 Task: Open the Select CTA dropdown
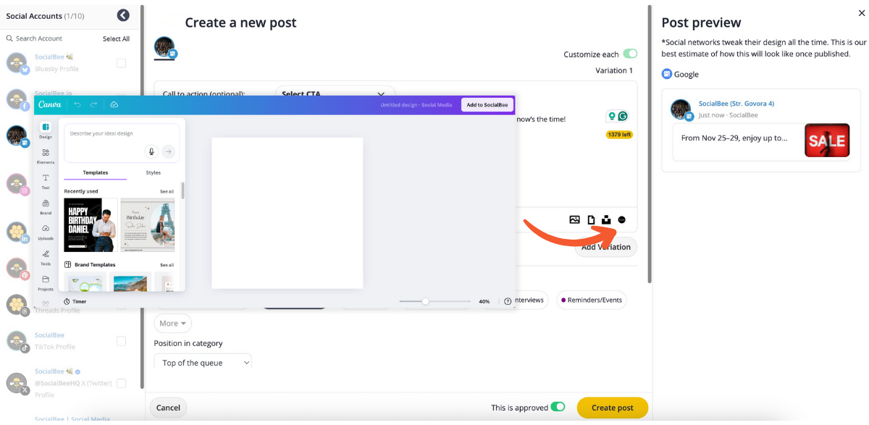click(x=334, y=94)
